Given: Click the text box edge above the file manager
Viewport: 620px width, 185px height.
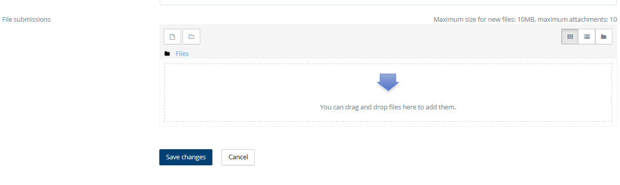Looking at the screenshot, I should click(388, 4).
